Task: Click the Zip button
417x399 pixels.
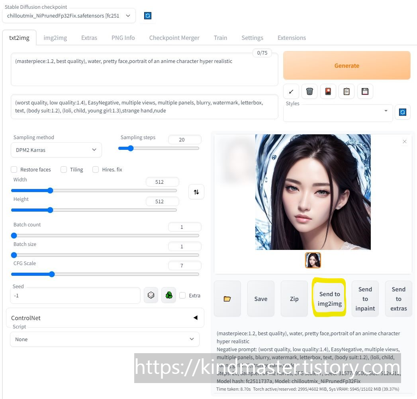Action: point(294,299)
